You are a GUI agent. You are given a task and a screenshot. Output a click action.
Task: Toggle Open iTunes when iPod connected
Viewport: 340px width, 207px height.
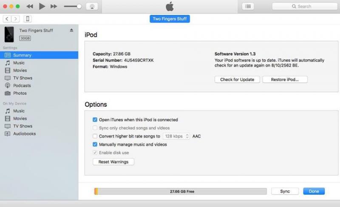(x=95, y=119)
